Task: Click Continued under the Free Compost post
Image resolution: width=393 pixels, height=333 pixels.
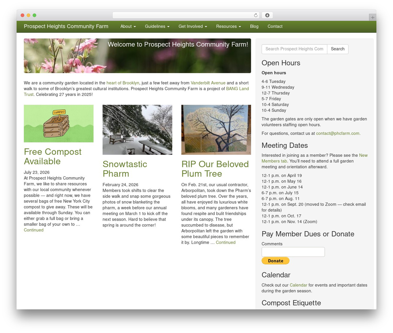Action: click(34, 230)
